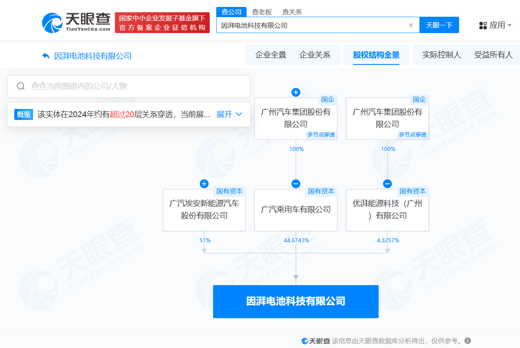Viewport: 520px width, 348px height.
Task: Switch to the 股权结构全景 tab
Action: point(376,55)
